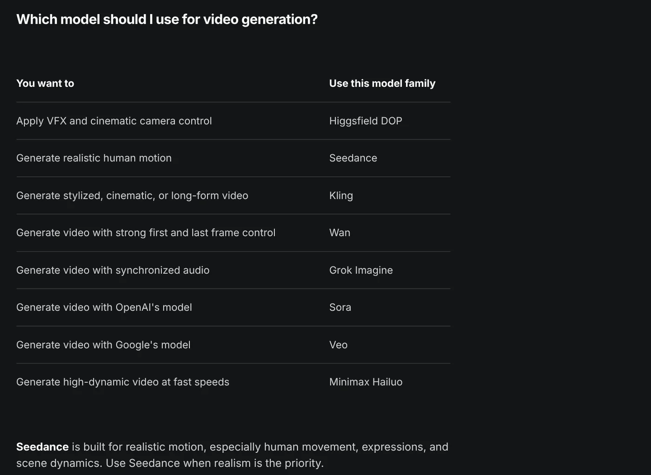Viewport: 651px width, 475px height.
Task: Click 'Generate high-dynamic video at fast speeds'
Action: pyautogui.click(x=123, y=382)
